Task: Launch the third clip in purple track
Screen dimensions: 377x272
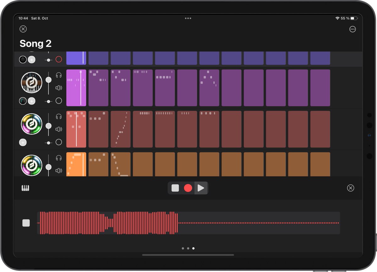Action: [121, 88]
